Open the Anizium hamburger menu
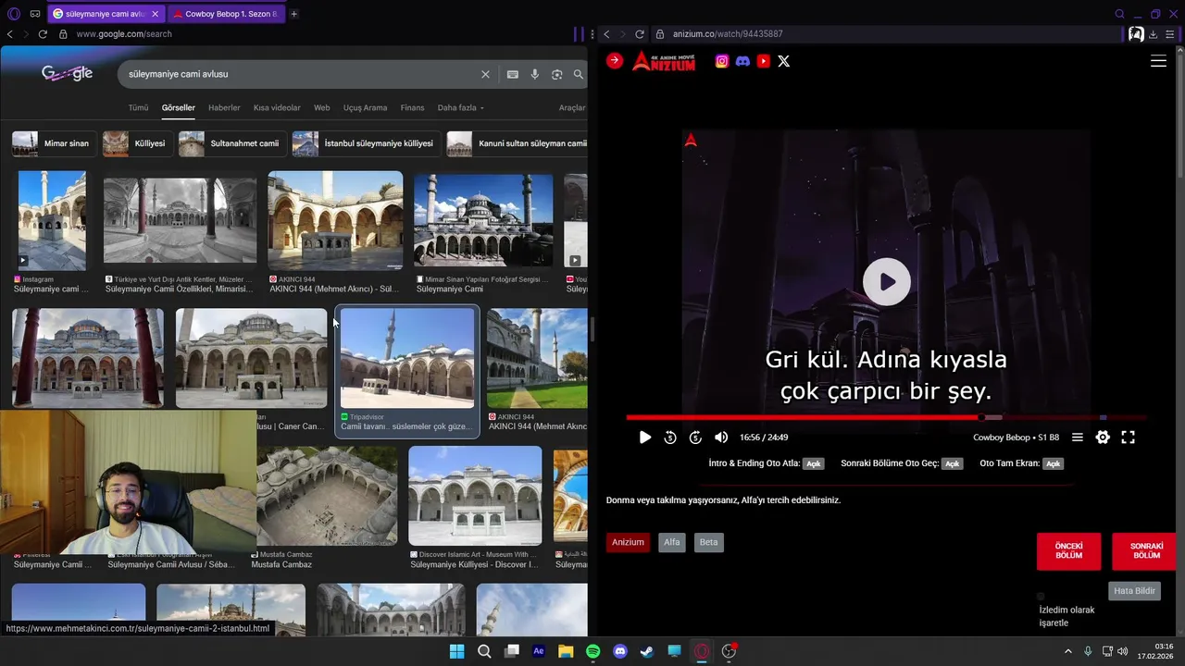This screenshot has width=1185, height=666. pos(1158,61)
